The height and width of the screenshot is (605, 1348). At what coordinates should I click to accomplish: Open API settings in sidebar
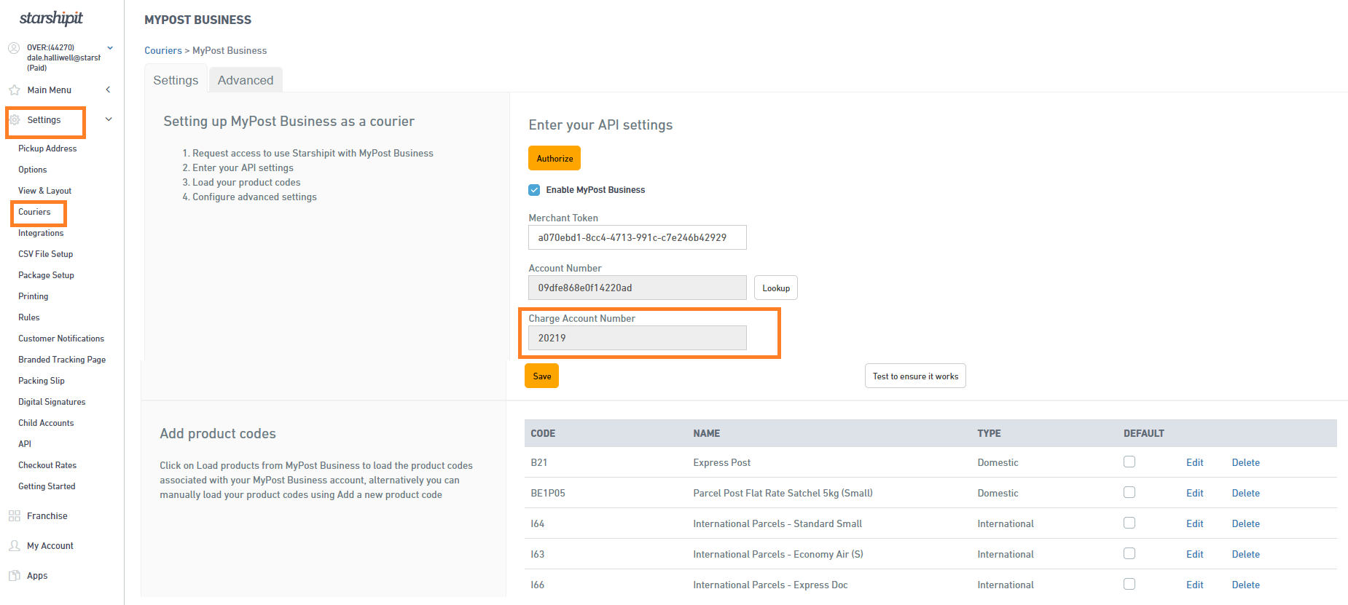tap(25, 444)
